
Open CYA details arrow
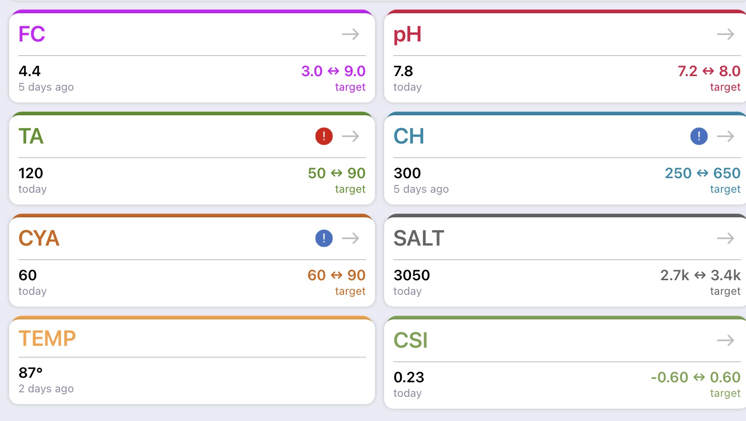(350, 238)
